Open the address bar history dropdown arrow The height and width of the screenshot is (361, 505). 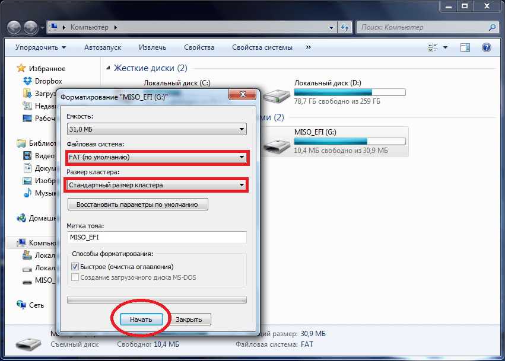(331, 28)
